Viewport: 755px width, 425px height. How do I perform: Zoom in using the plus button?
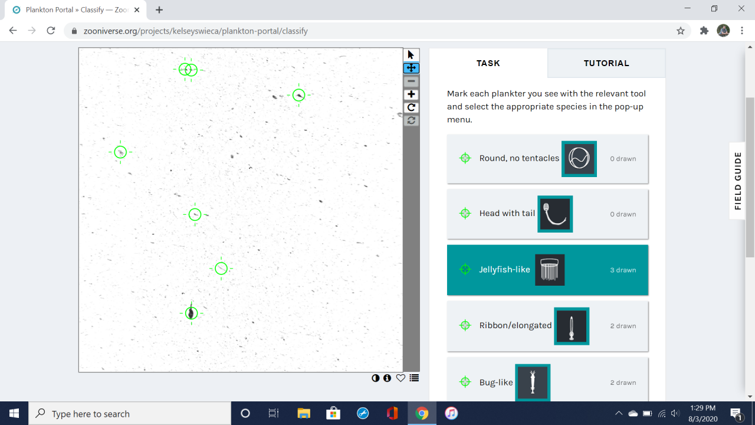tap(411, 94)
